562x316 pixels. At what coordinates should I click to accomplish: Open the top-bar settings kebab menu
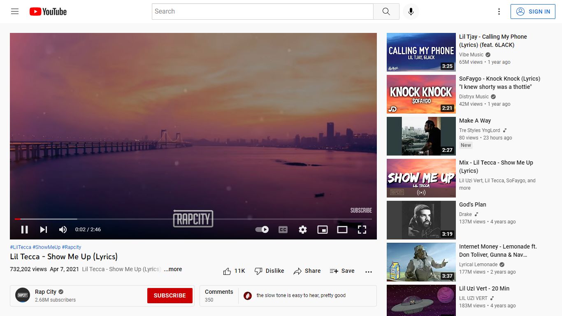click(499, 12)
